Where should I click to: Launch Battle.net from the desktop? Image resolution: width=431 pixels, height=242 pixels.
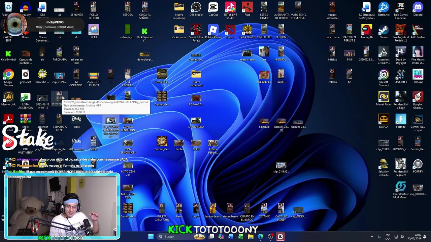coord(384,9)
